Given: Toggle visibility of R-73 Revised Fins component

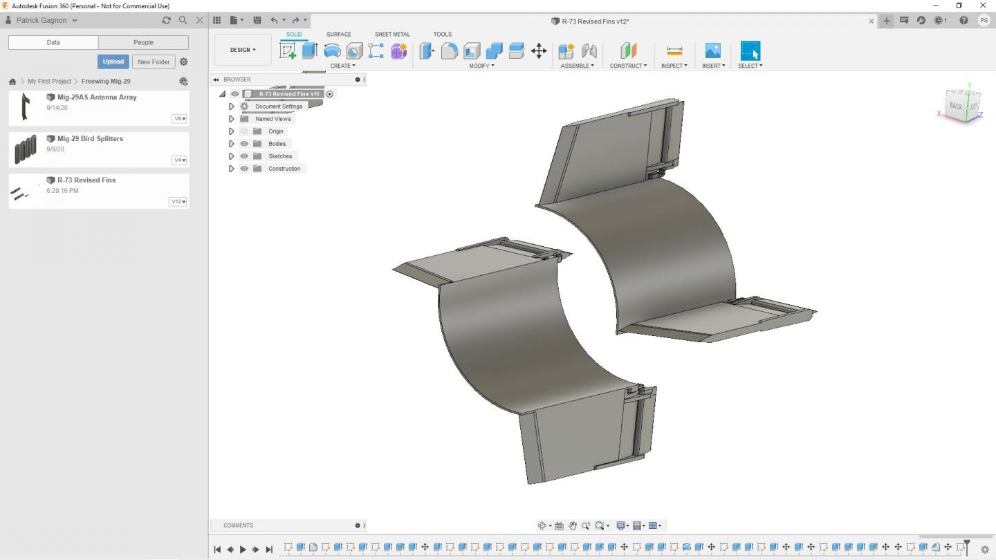Looking at the screenshot, I should pos(234,94).
